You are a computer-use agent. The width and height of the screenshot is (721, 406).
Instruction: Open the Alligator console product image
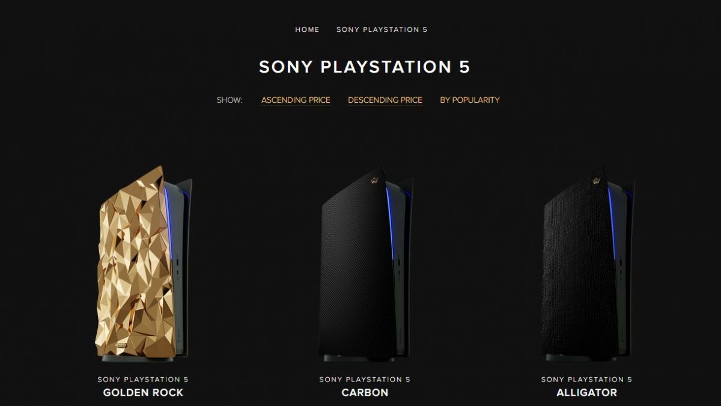coord(587,264)
